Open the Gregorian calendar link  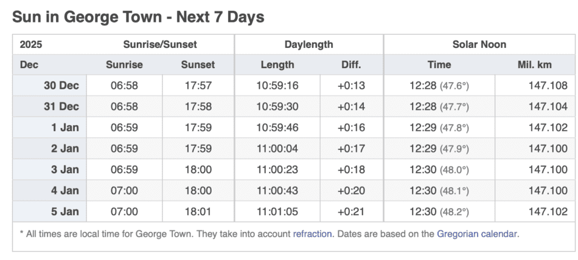pyautogui.click(x=478, y=233)
